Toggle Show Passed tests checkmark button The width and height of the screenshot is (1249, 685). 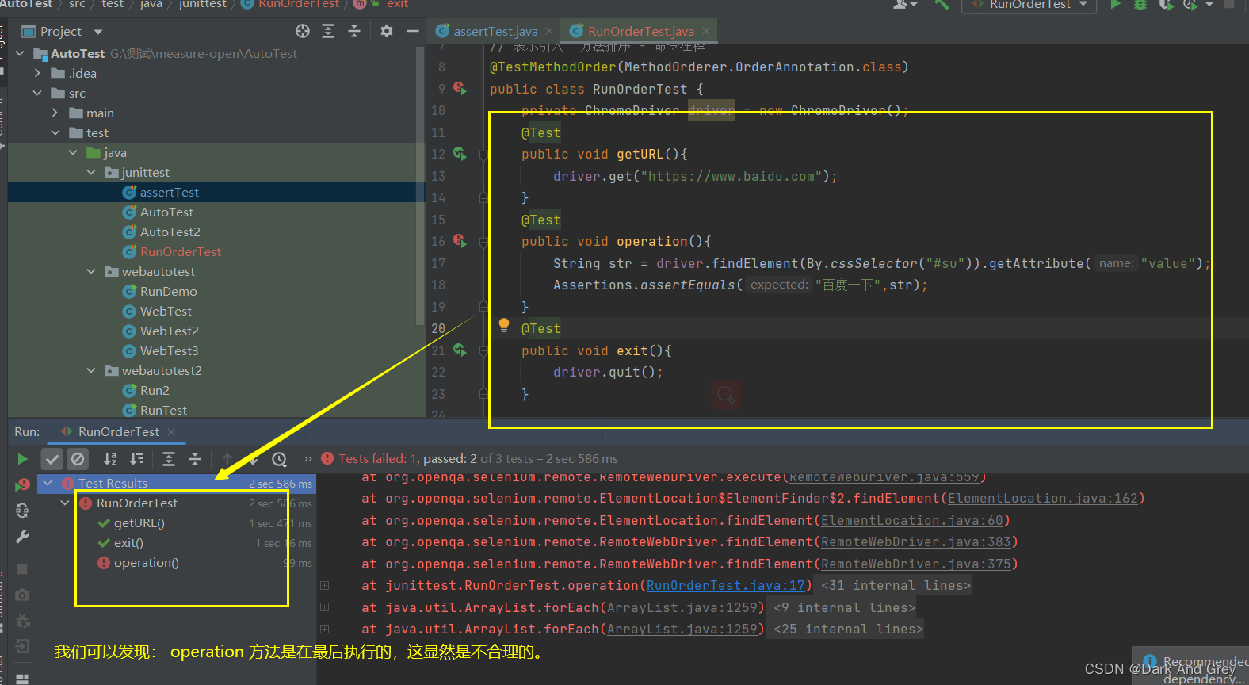point(52,459)
